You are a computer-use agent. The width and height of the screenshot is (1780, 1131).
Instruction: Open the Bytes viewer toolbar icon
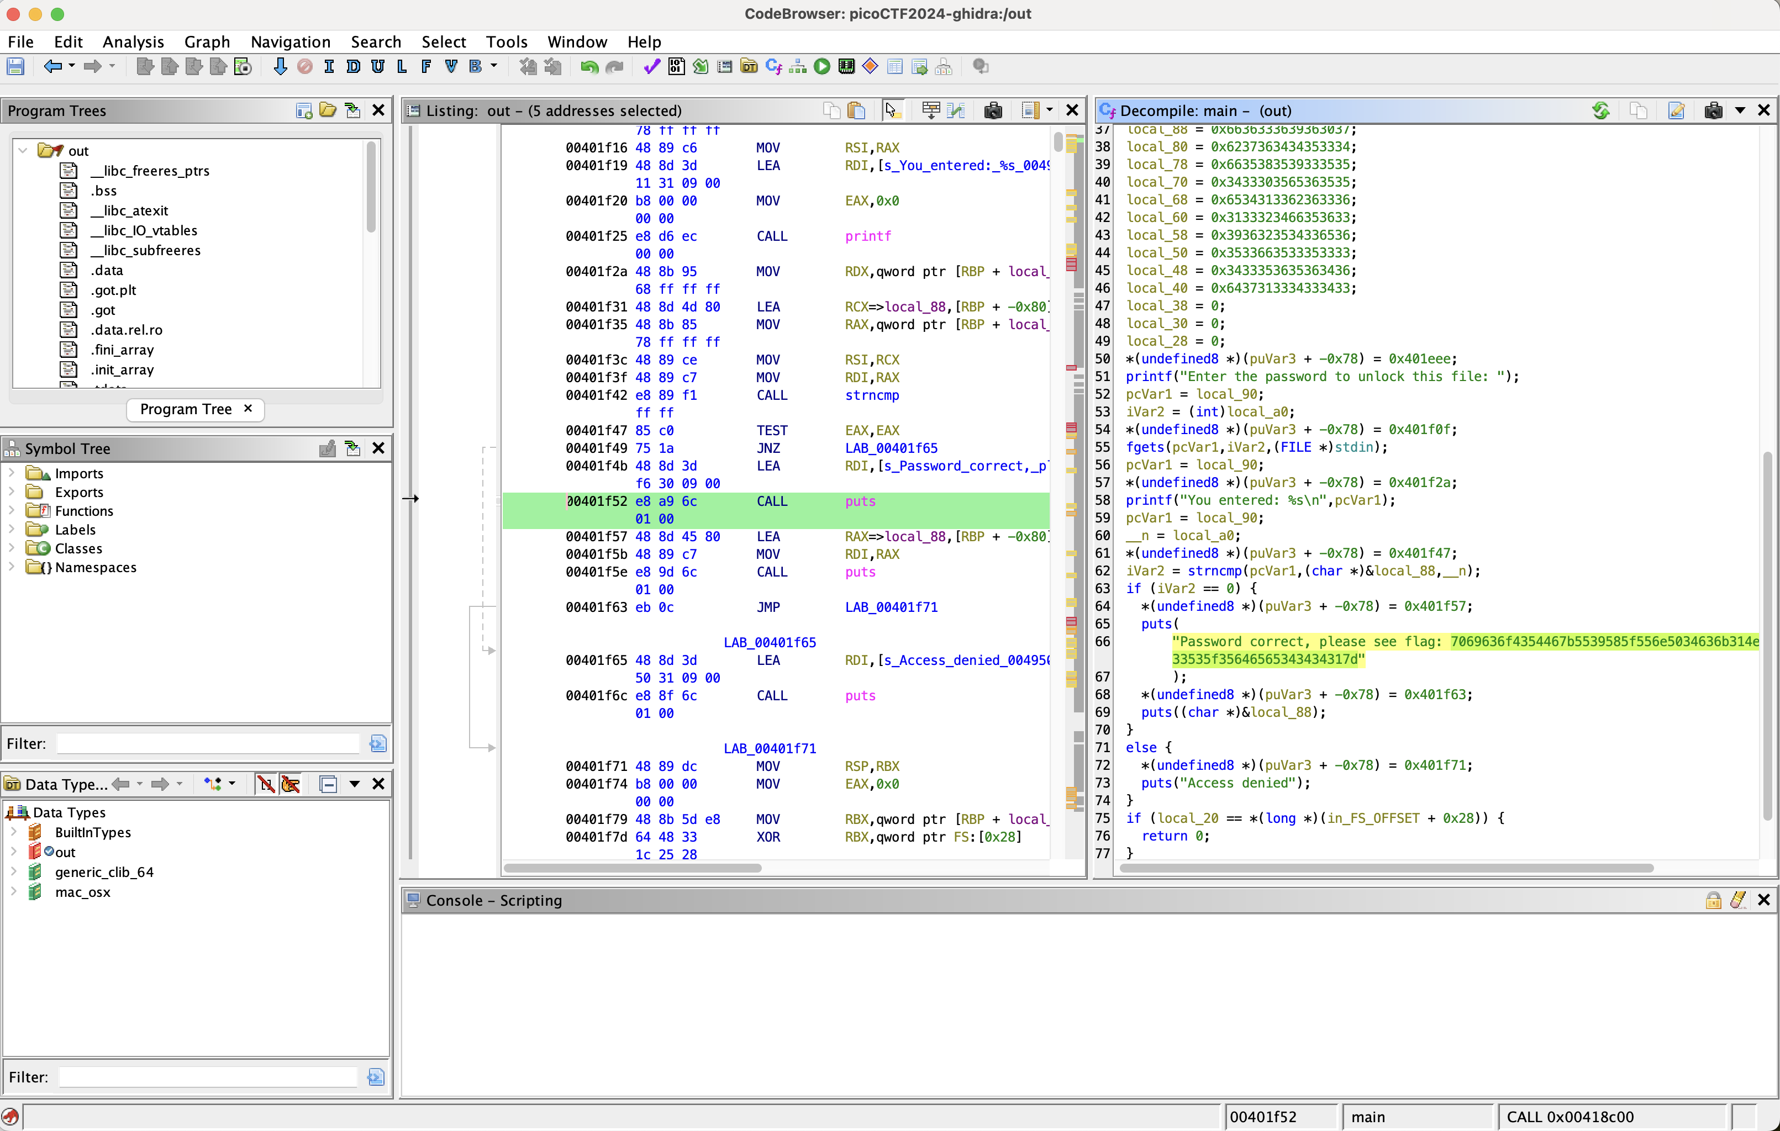click(x=676, y=67)
